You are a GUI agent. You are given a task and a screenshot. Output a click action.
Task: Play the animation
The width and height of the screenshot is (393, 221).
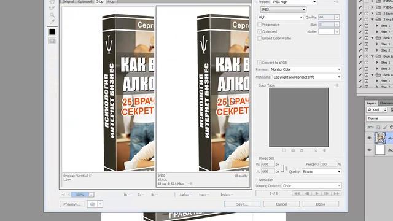click(317, 193)
